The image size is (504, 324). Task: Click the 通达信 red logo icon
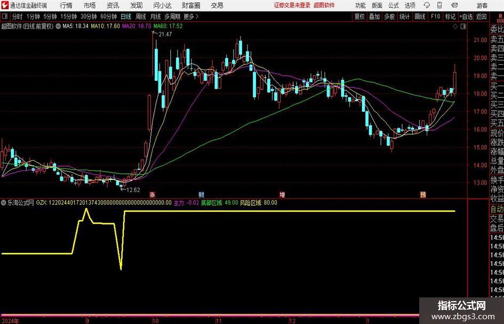5,5
